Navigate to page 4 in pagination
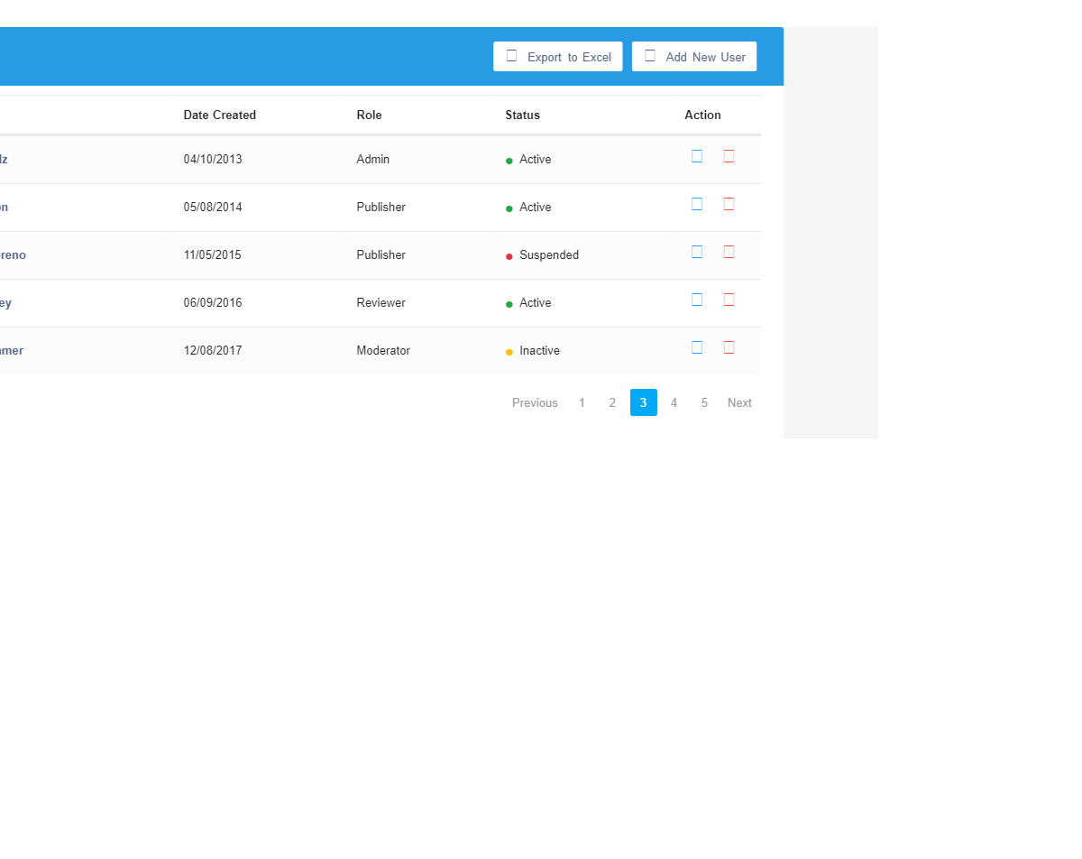The image size is (1082, 859). (x=674, y=403)
